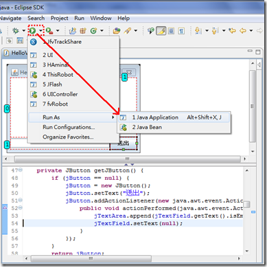Click the Java Bean icon beside 4 ThisRobot

coord(34,75)
